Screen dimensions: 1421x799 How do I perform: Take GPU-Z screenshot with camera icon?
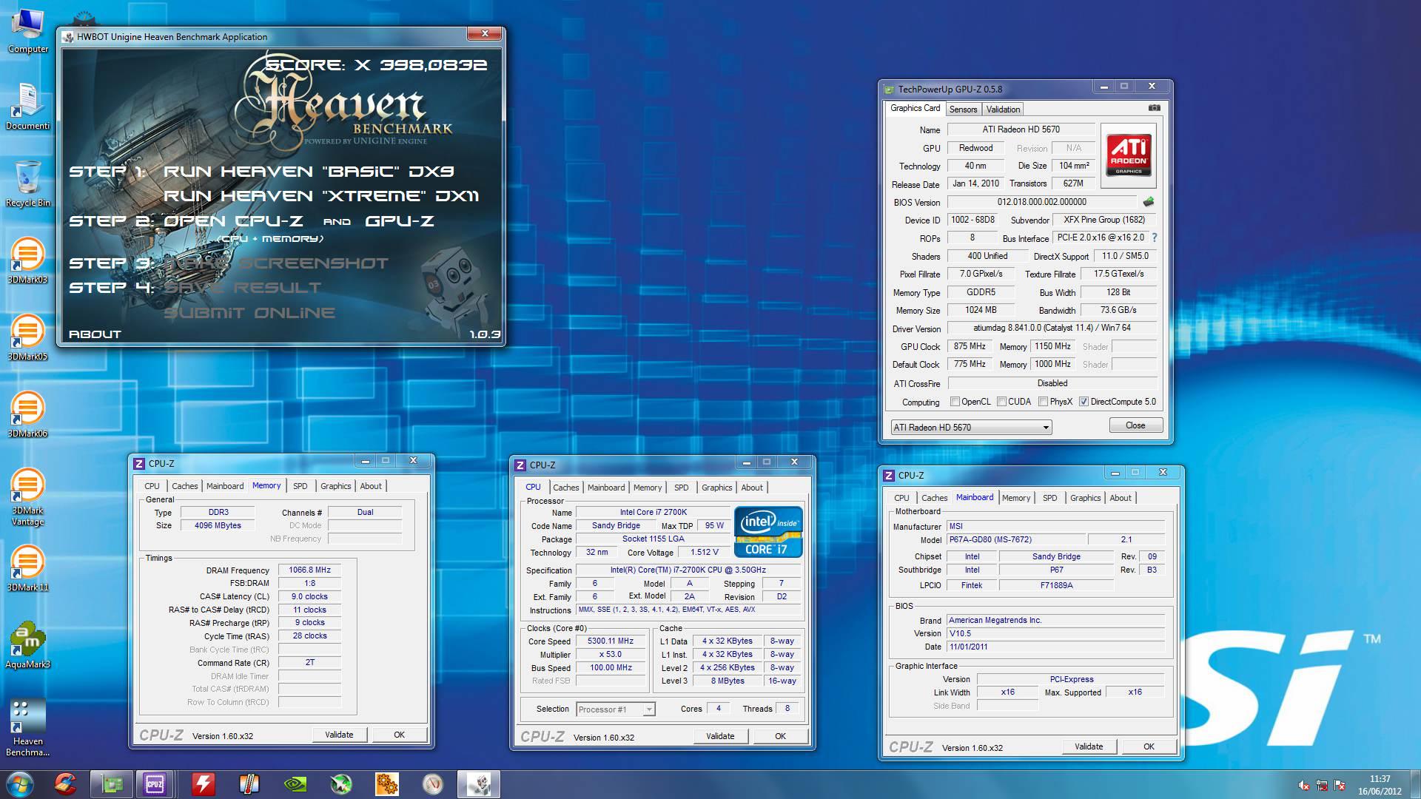(x=1154, y=108)
